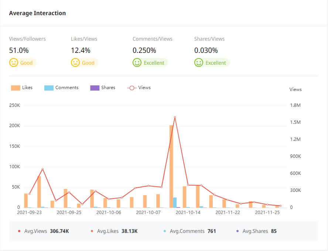Click the 2021-10-14 date label on axis
The width and height of the screenshot is (328, 251).
tap(188, 213)
